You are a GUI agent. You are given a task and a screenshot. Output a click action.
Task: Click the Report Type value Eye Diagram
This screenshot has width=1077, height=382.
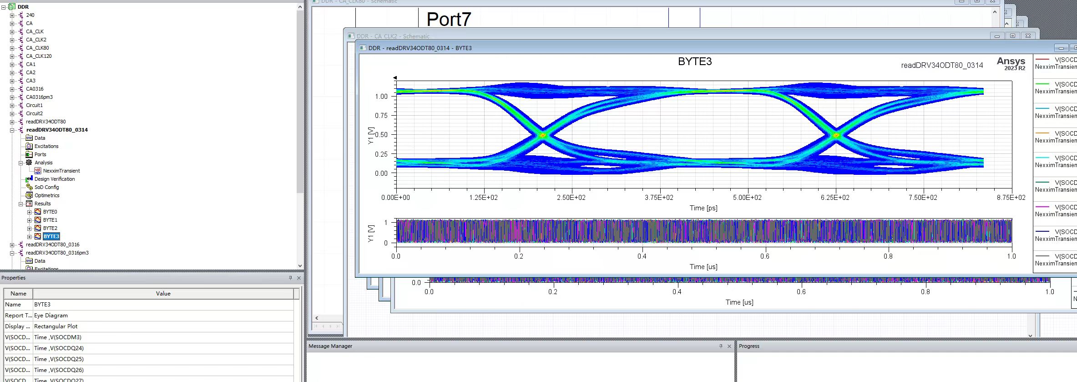pyautogui.click(x=51, y=316)
